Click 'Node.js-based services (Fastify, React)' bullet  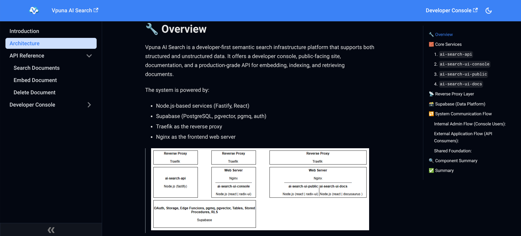pyautogui.click(x=203, y=106)
